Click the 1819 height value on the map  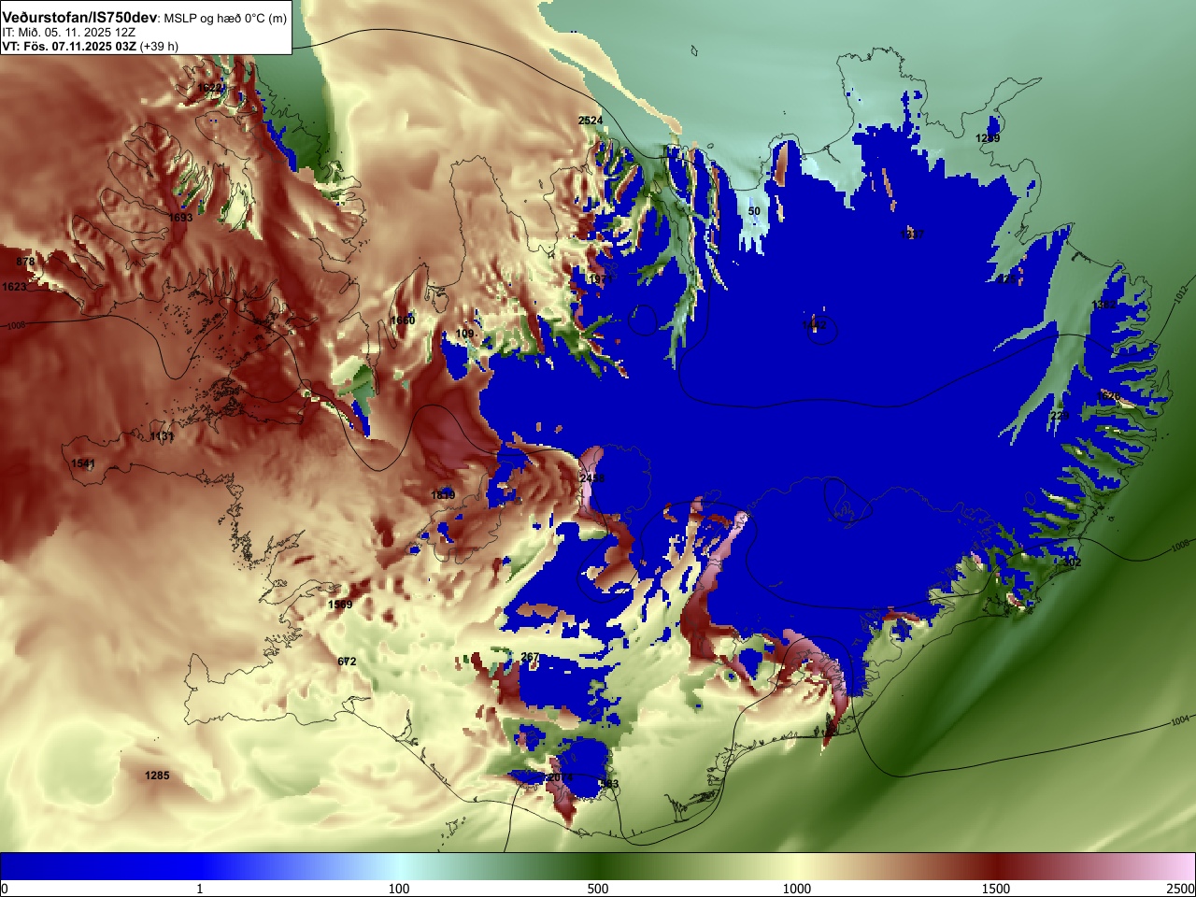pos(443,494)
